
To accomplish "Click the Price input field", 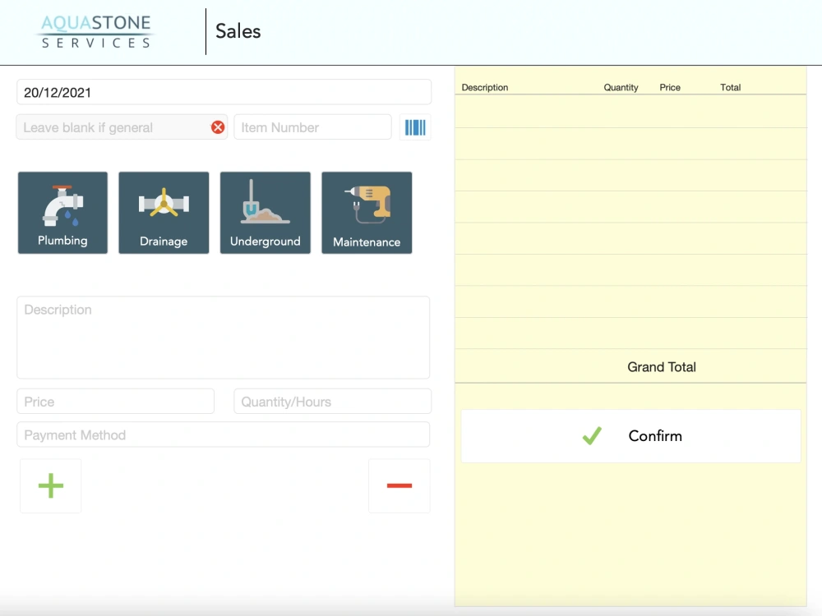I will tap(115, 401).
